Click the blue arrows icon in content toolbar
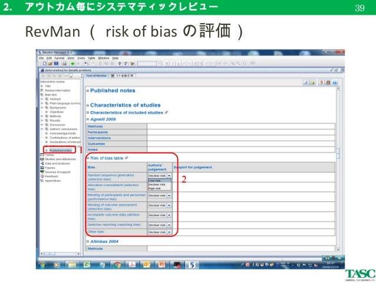 tap(335, 83)
